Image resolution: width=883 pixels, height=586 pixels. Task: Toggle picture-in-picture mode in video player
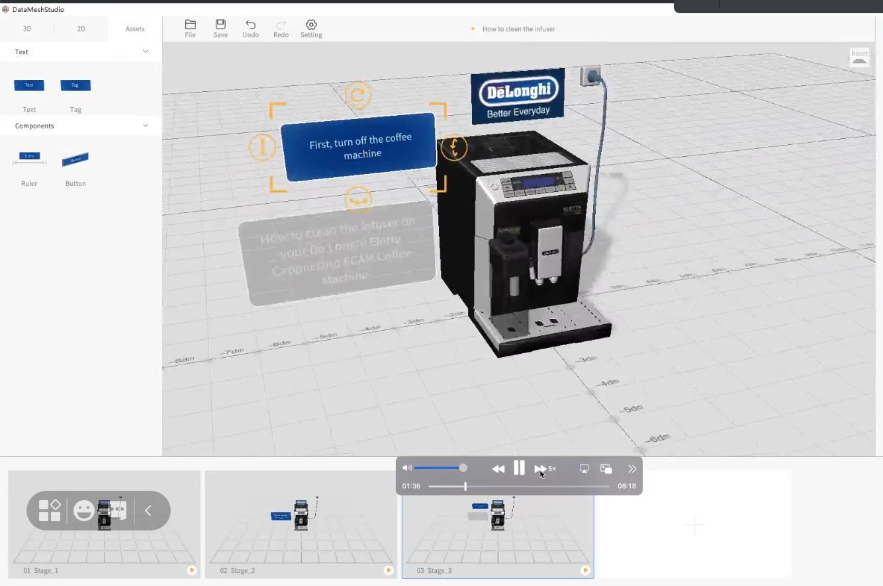606,468
